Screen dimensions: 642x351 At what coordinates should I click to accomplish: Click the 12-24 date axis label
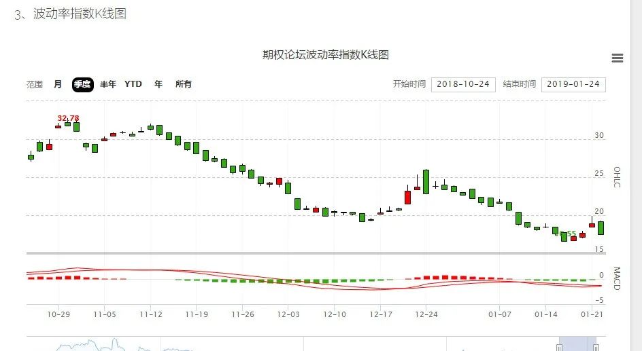426,314
